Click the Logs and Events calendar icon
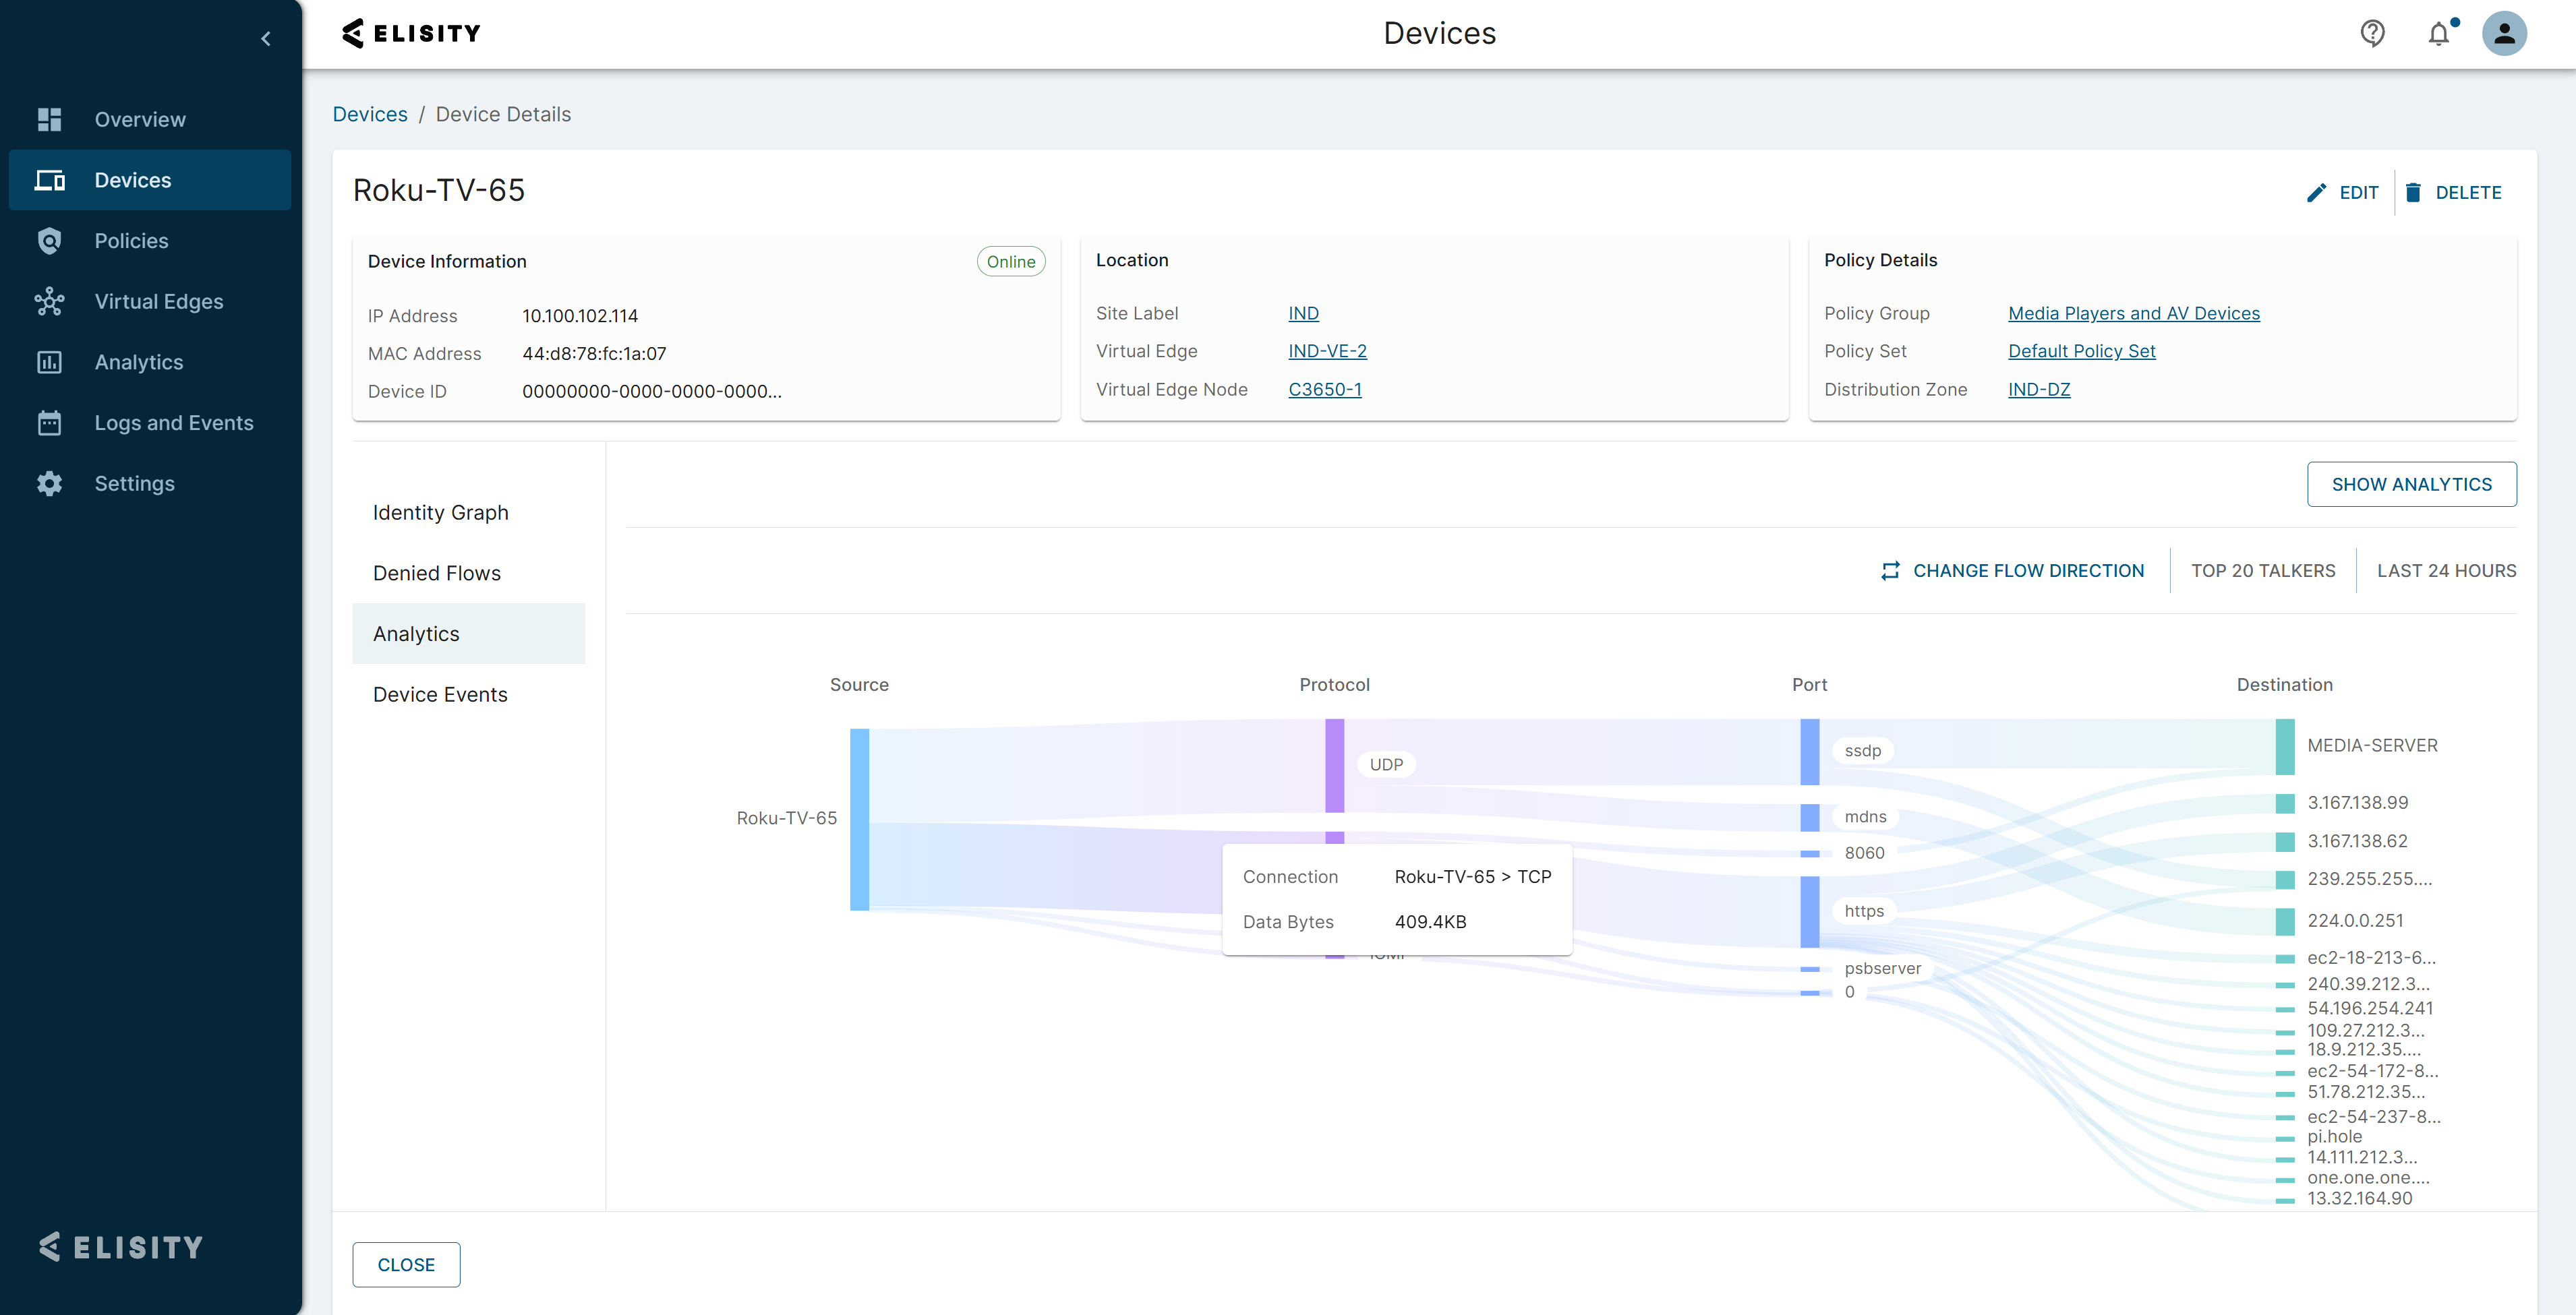 (x=49, y=423)
